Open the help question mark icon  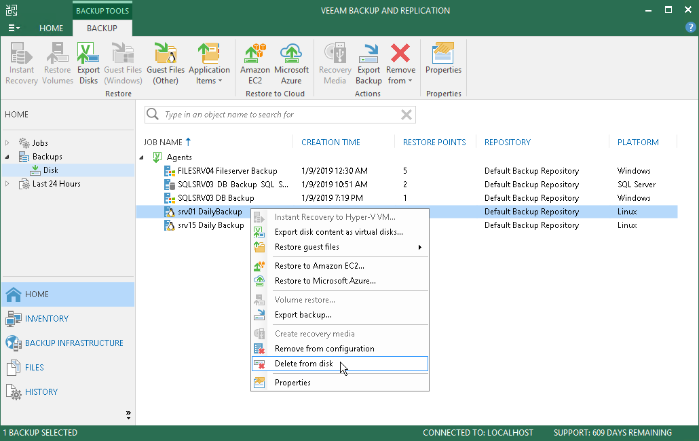690,27
